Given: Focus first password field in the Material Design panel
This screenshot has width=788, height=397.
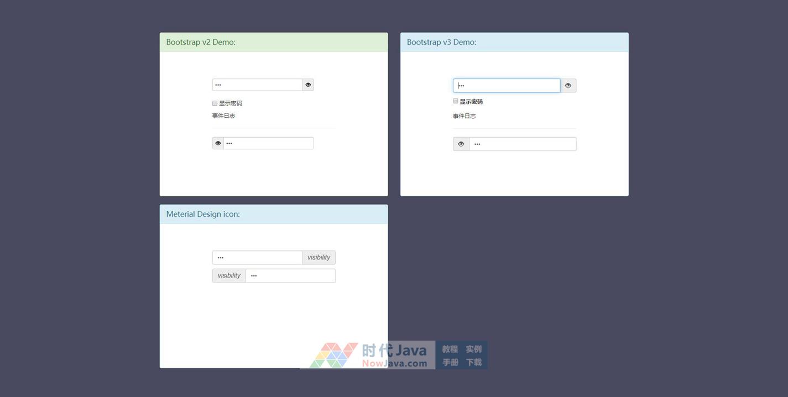Looking at the screenshot, I should 257,257.
